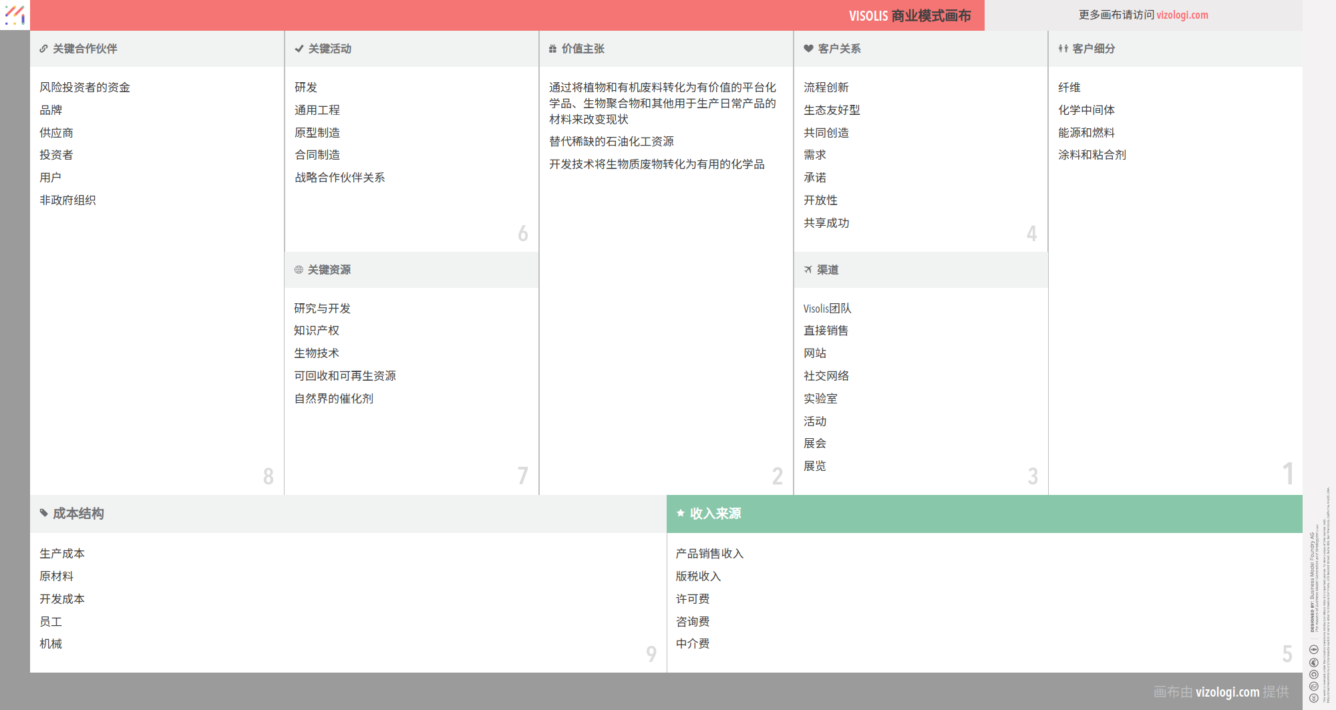Click the star icon on 收入来源 header
1336x710 pixels.
tap(681, 514)
